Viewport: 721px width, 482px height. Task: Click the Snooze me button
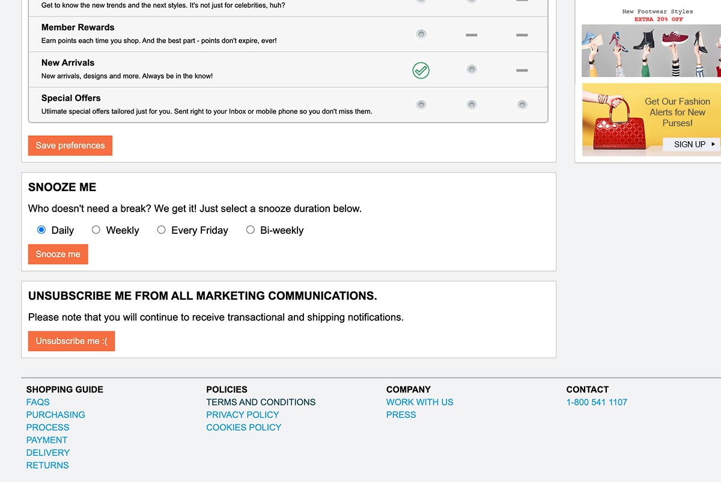[x=58, y=254]
